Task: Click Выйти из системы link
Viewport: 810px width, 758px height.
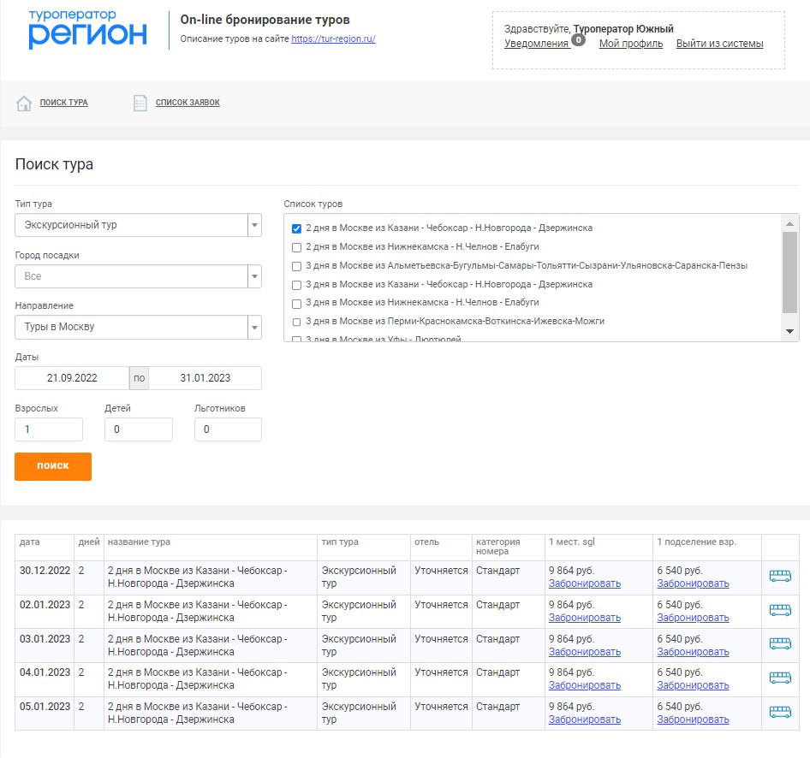Action: [x=719, y=44]
